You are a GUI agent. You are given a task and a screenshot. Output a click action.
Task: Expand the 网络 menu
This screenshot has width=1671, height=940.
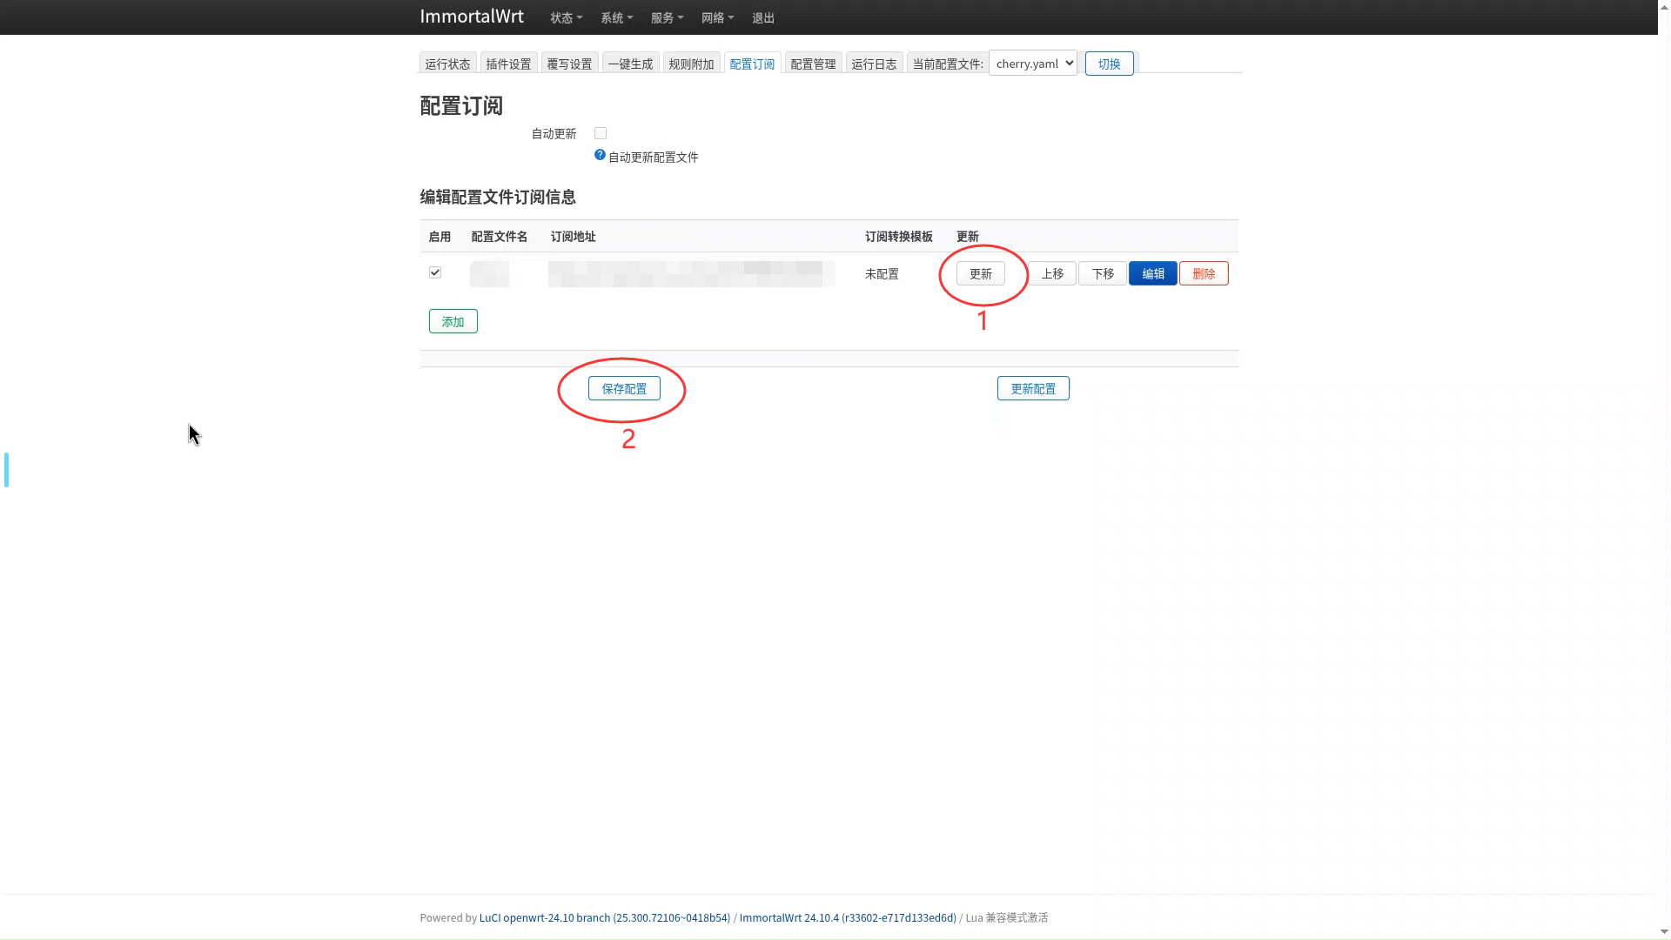pyautogui.click(x=716, y=17)
